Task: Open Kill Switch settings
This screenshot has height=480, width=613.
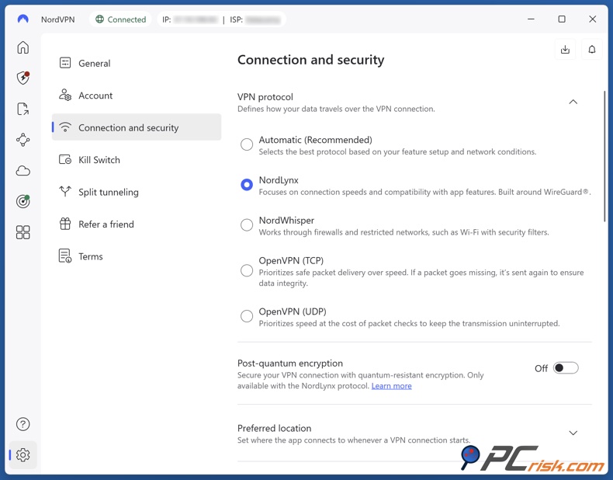Action: pos(99,160)
